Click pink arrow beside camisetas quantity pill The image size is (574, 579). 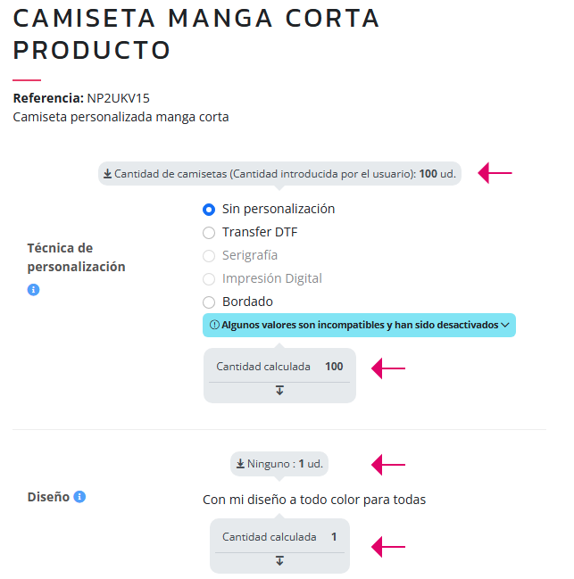coord(495,173)
